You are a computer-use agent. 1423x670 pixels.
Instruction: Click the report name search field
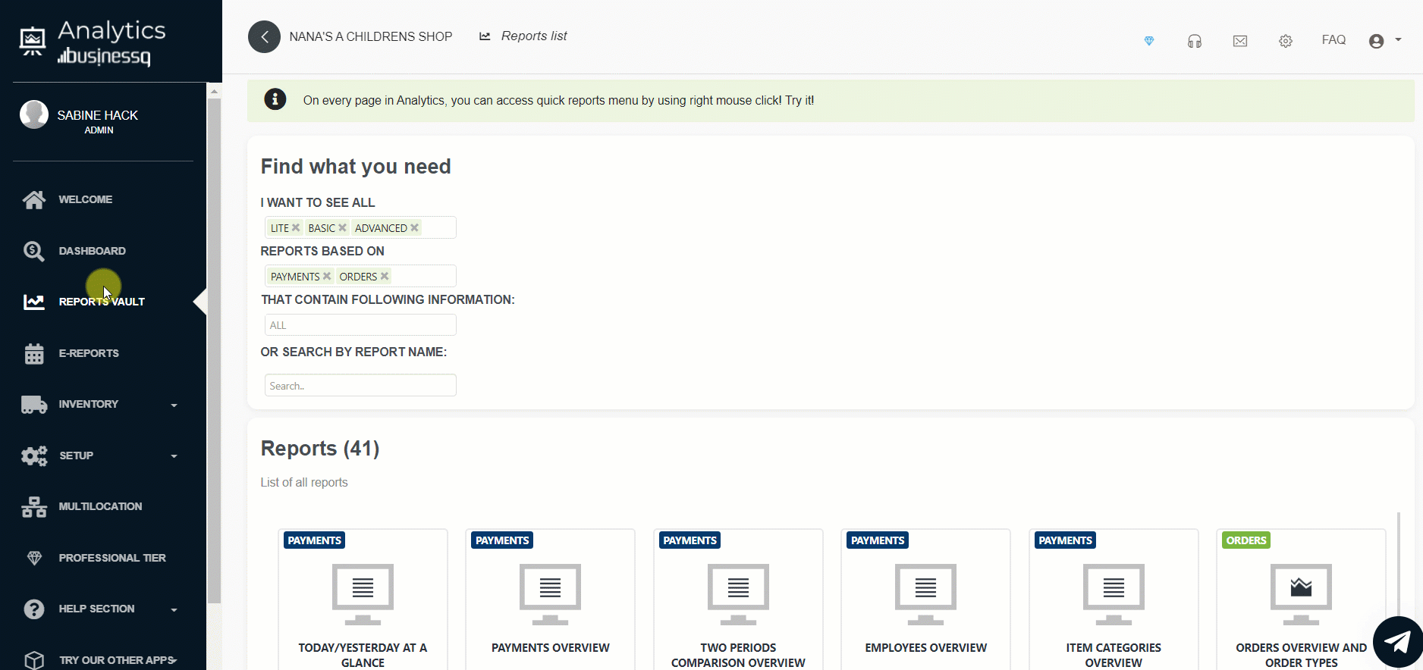[x=360, y=386]
